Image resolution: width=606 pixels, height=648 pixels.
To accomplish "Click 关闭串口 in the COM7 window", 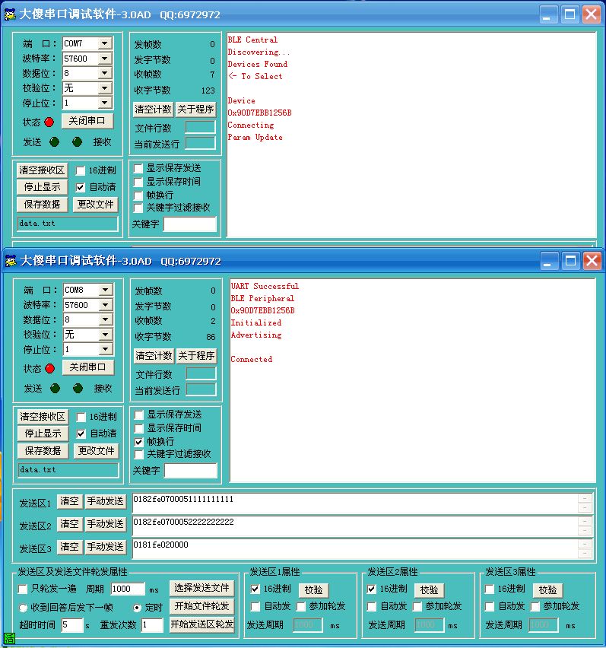I will [87, 121].
